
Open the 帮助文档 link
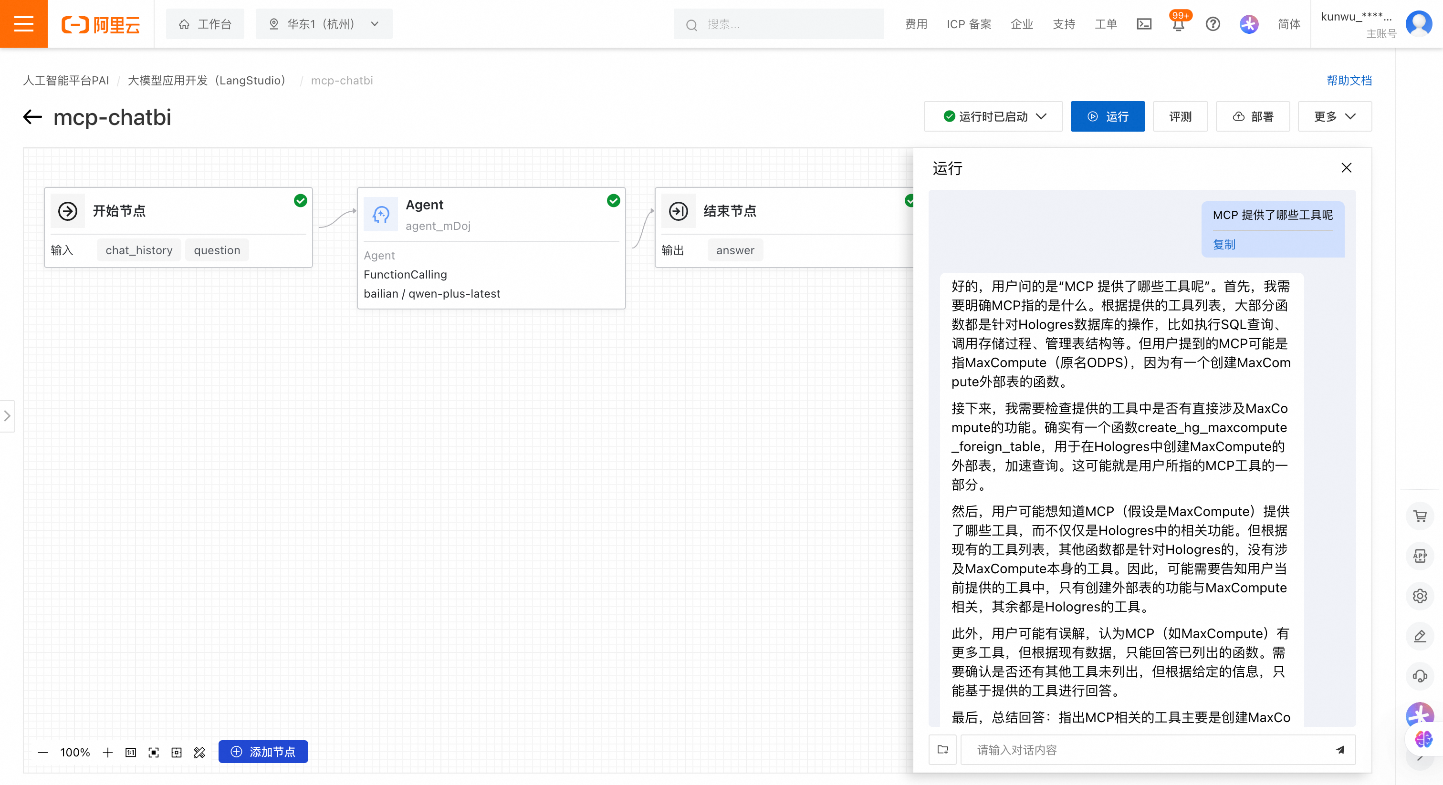[x=1349, y=80]
